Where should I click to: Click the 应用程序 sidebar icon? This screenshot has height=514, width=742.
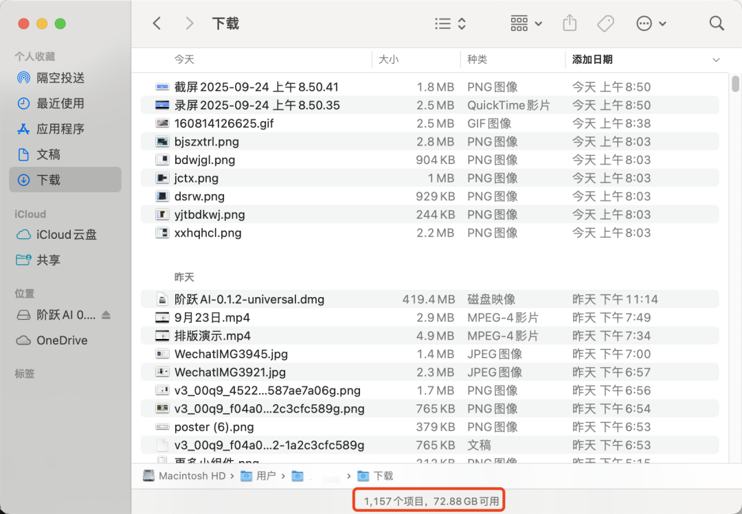[23, 128]
